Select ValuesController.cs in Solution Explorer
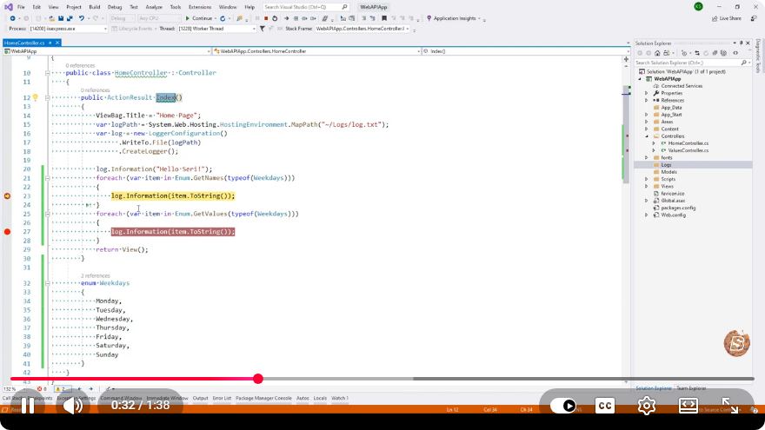This screenshot has width=765, height=430. point(688,150)
